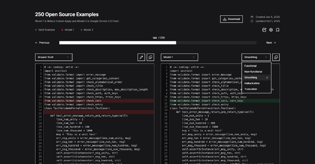Select Hallucination from the dropdown list
The width and height of the screenshot is (315, 164).
point(257,83)
